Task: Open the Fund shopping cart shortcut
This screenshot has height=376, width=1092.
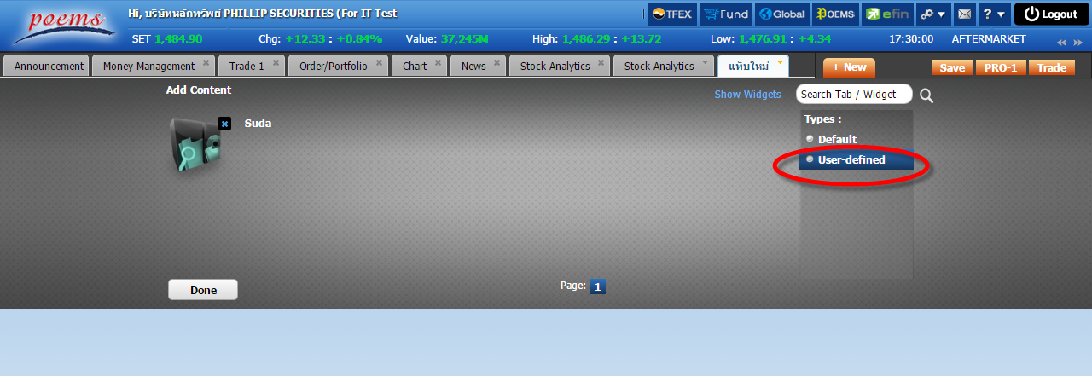Action: [726, 14]
